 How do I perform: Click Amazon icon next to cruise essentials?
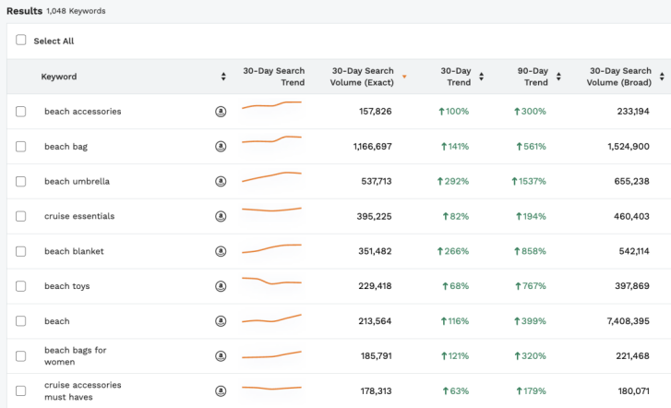point(221,217)
